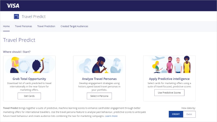This screenshot has width=217, height=122.
Task: Click the Apply Predictive intelligence heading
Action: tap(169, 79)
